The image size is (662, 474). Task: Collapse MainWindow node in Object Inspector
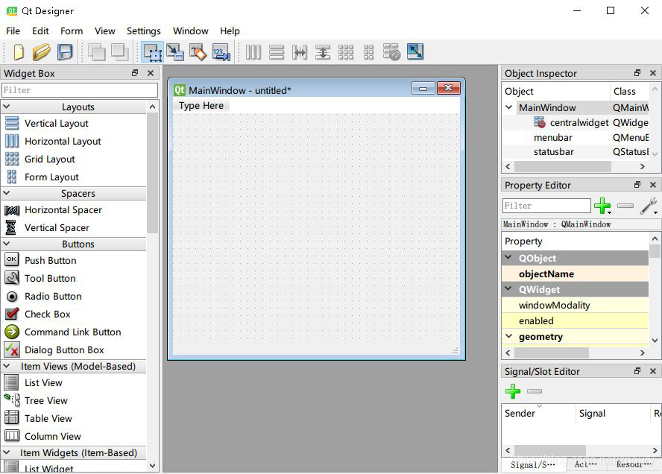508,107
